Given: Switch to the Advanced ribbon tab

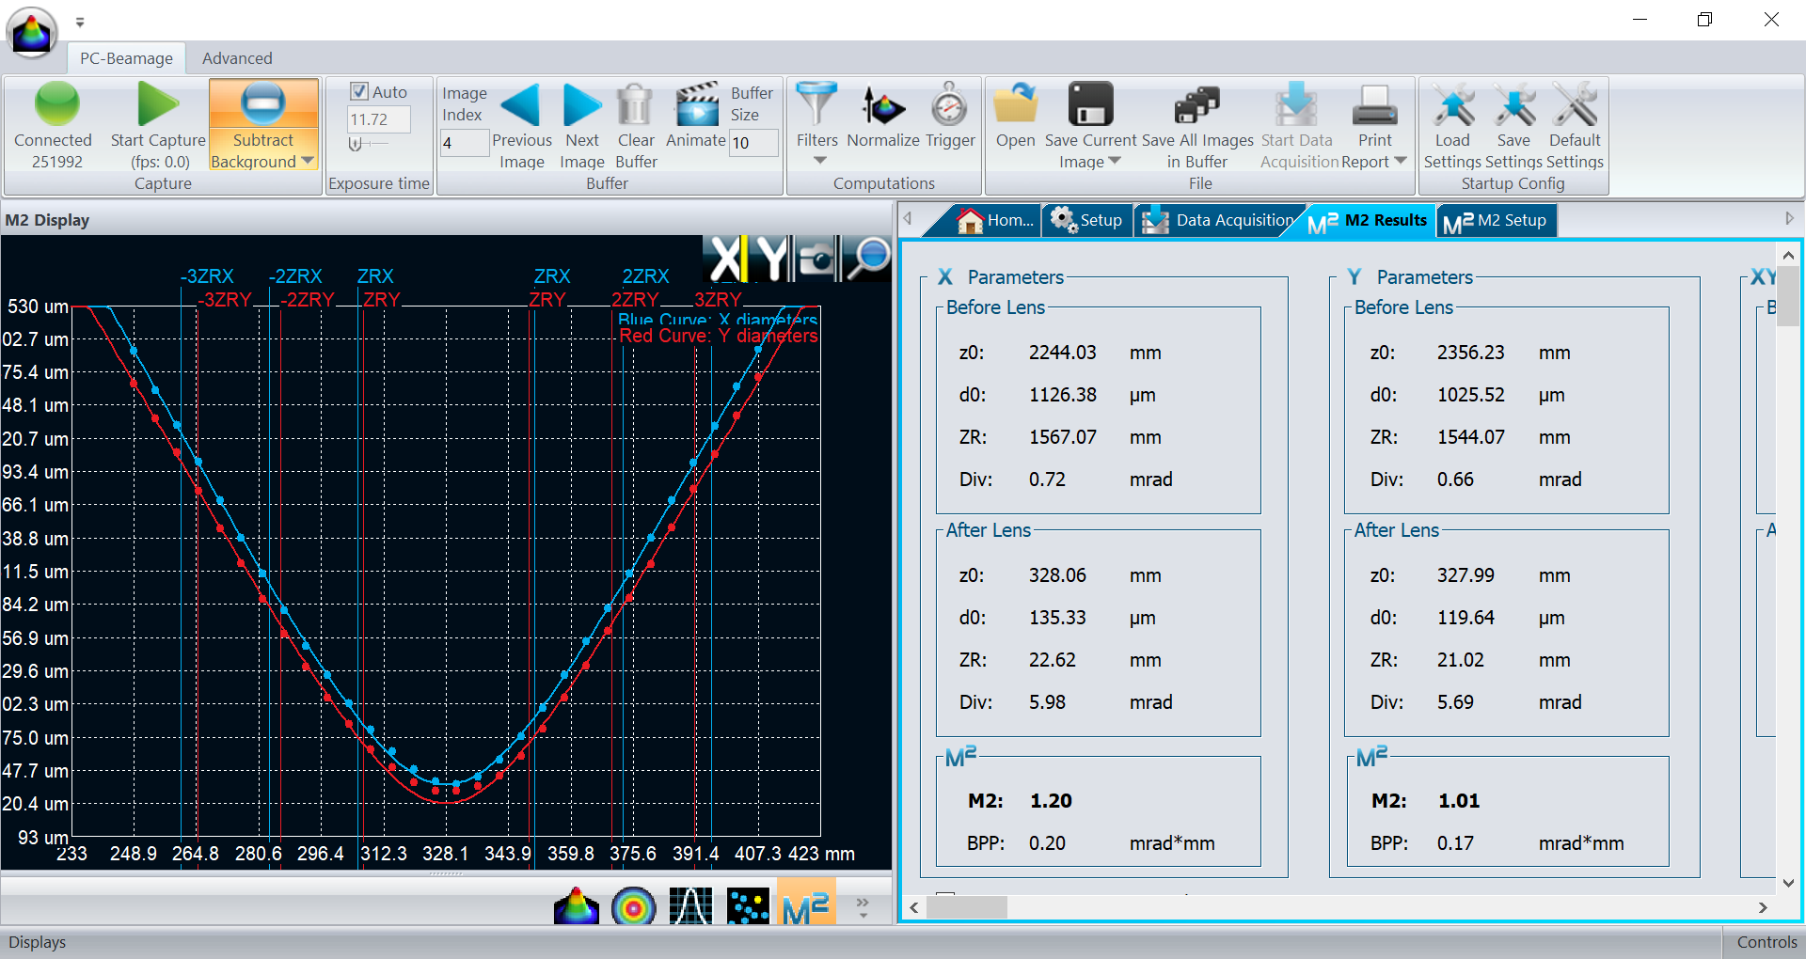Looking at the screenshot, I should coord(237,58).
